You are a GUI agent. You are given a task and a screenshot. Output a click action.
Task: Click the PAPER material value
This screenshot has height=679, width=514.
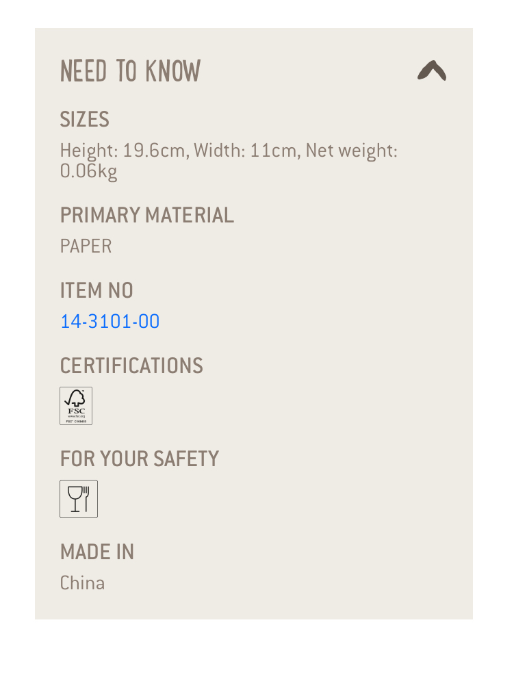point(86,246)
